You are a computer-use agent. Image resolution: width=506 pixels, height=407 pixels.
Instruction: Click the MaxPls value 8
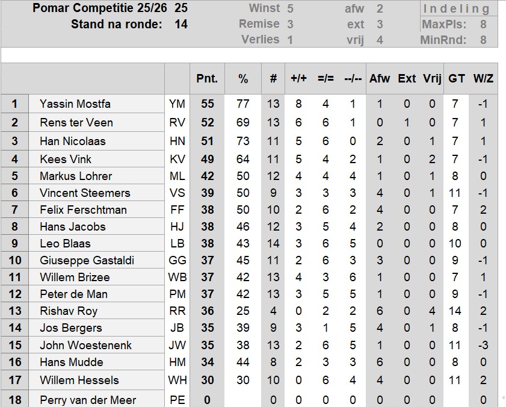483,25
